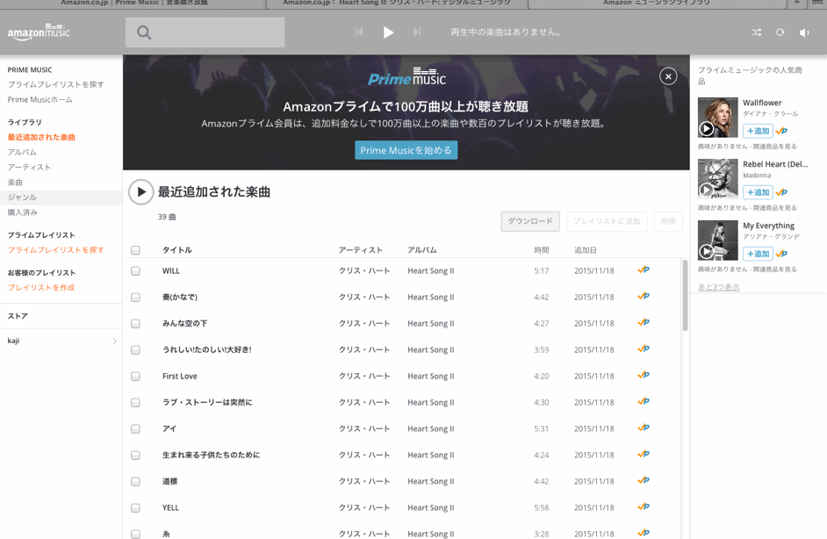827x539 pixels.
Task: Open the ストア section
Action: tap(18, 316)
